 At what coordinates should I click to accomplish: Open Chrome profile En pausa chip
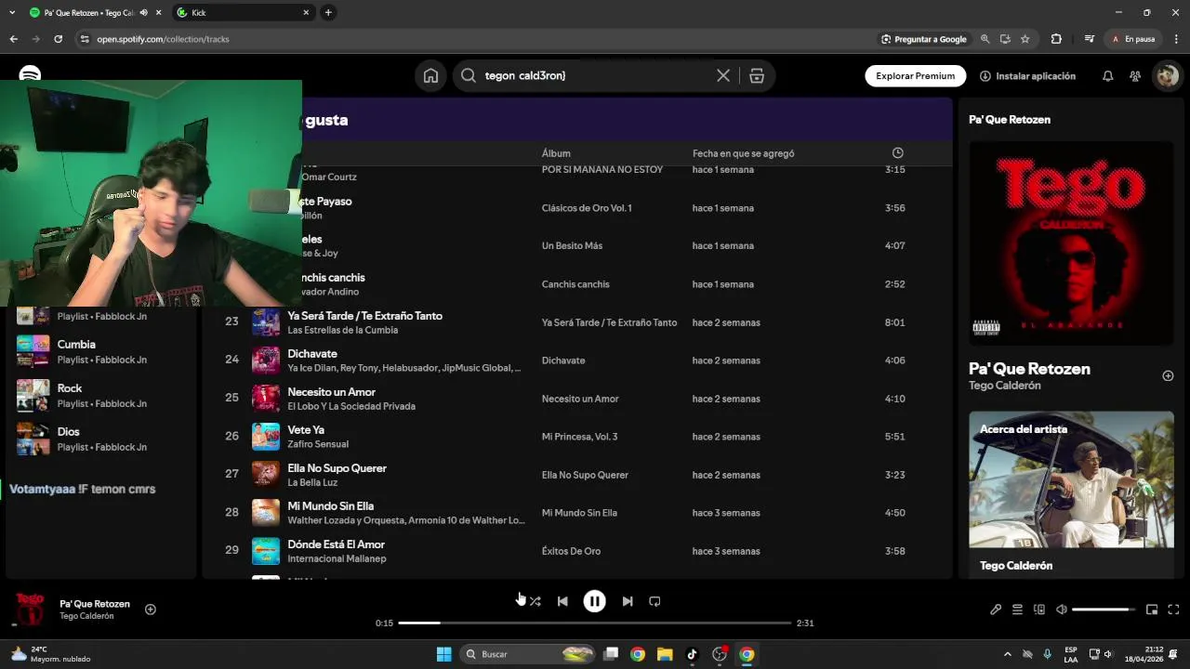pyautogui.click(x=1133, y=39)
